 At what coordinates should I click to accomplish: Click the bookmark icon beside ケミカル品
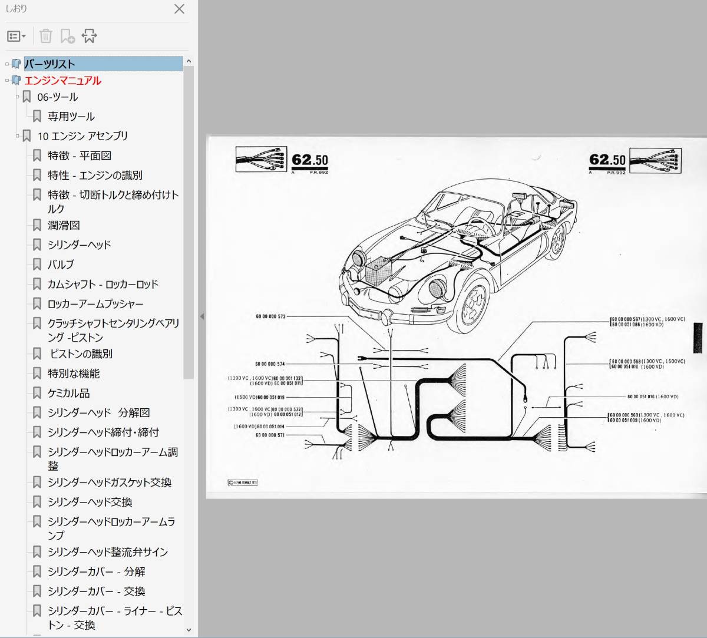[x=37, y=393]
